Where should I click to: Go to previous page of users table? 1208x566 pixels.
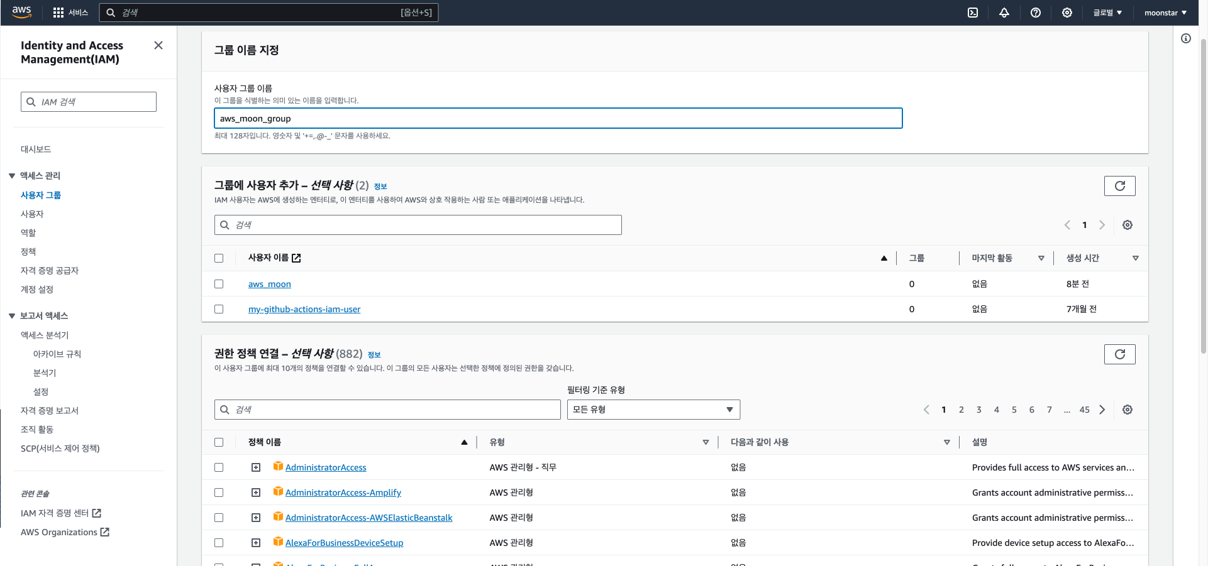tap(1067, 225)
